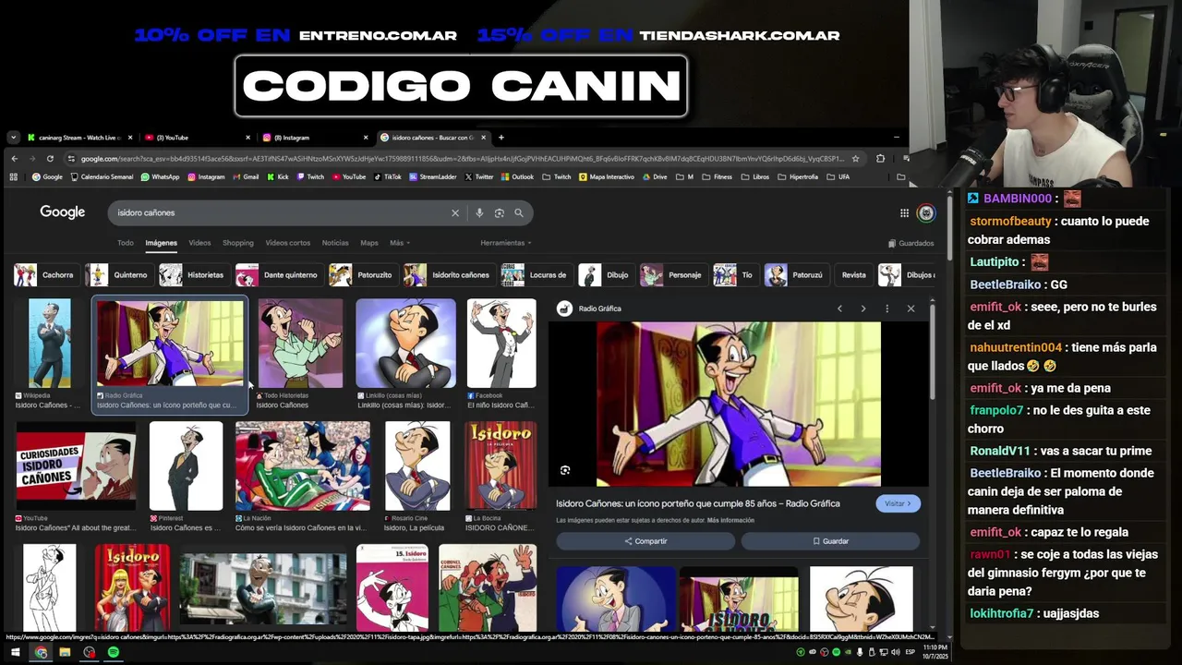Open Google Lens image search
This screenshot has width=1182, height=665.
point(499,212)
